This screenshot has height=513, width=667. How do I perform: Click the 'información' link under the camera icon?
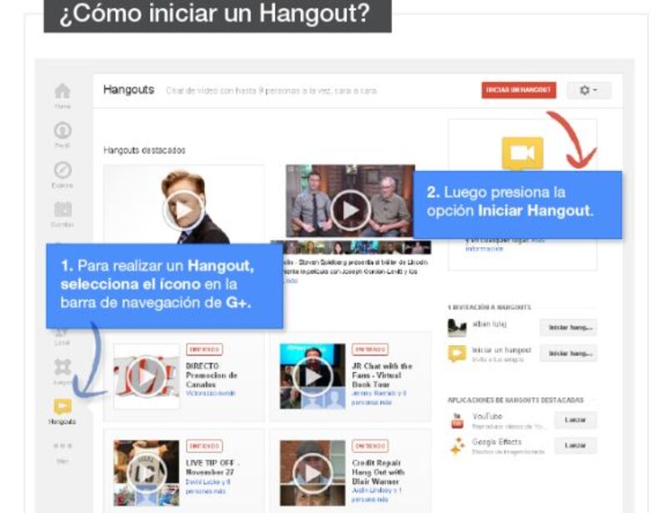coord(484,249)
